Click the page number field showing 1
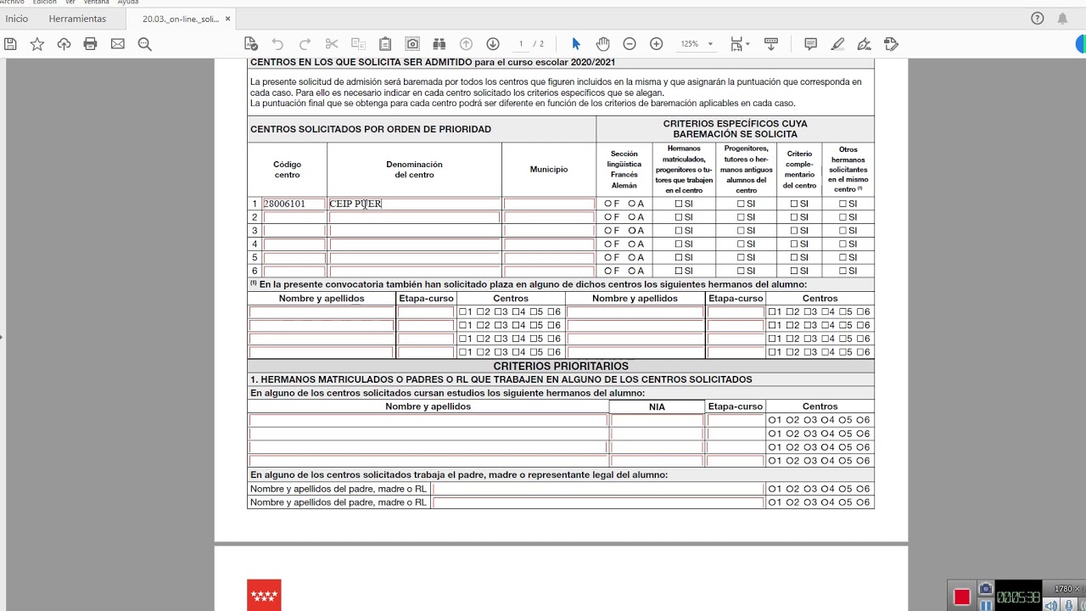This screenshot has height=611, width=1086. tap(521, 44)
